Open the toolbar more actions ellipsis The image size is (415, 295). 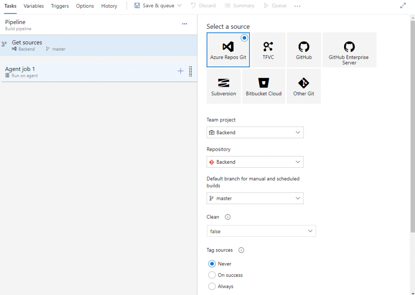[297, 6]
